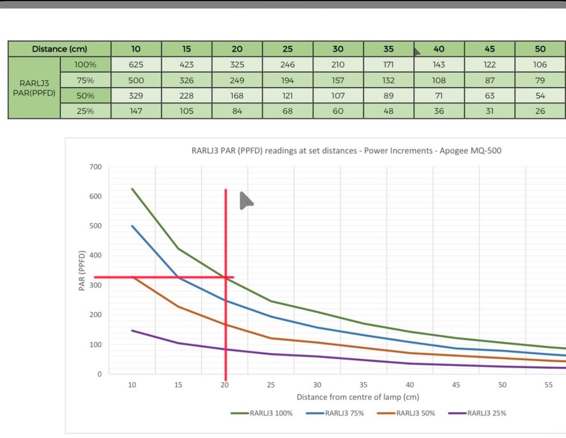Select the Distance from centre of lamp label
The image size is (566, 438).
tap(358, 397)
